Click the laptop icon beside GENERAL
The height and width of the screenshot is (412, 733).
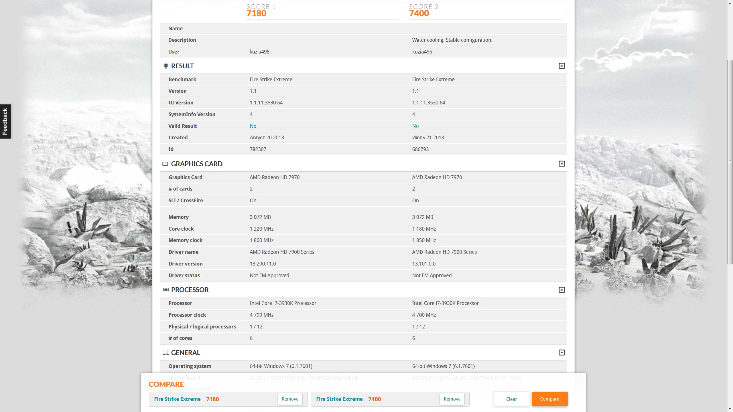pyautogui.click(x=165, y=353)
